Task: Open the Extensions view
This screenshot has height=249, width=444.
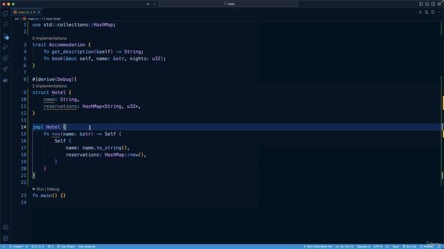Action: 6,58
